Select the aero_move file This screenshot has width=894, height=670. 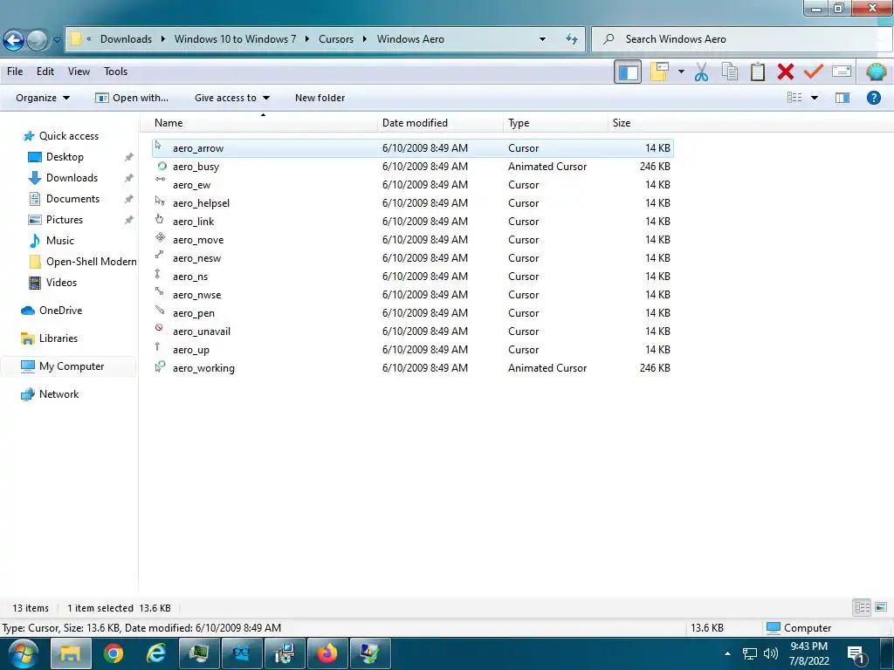[413, 240]
